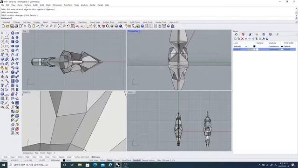Click the Four Viewports layout icon
The image size is (298, 168).
pyautogui.click(x=73, y=26)
